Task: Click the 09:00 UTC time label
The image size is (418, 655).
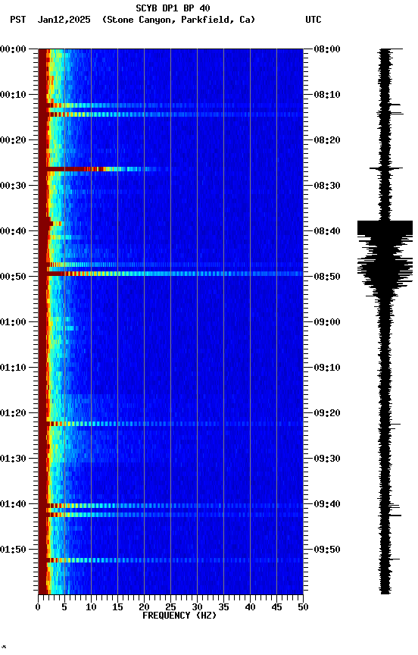Action: click(327, 322)
